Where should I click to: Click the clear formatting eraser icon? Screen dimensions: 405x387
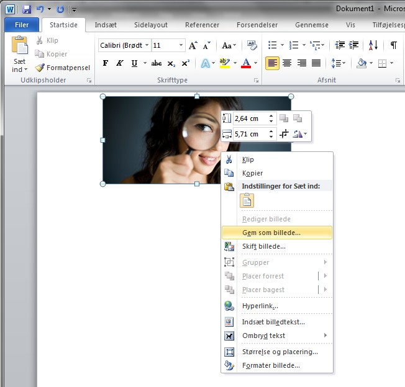[x=252, y=45]
